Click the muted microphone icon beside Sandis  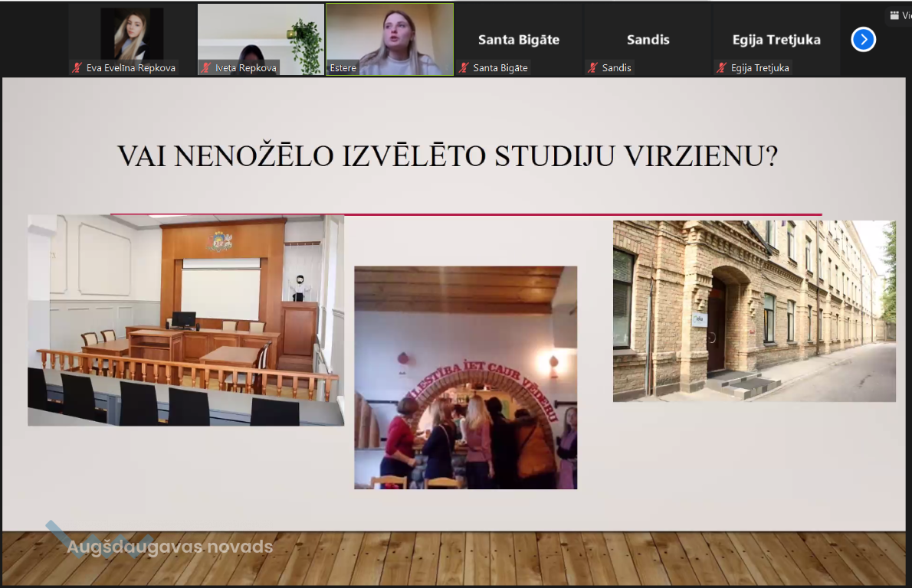592,68
